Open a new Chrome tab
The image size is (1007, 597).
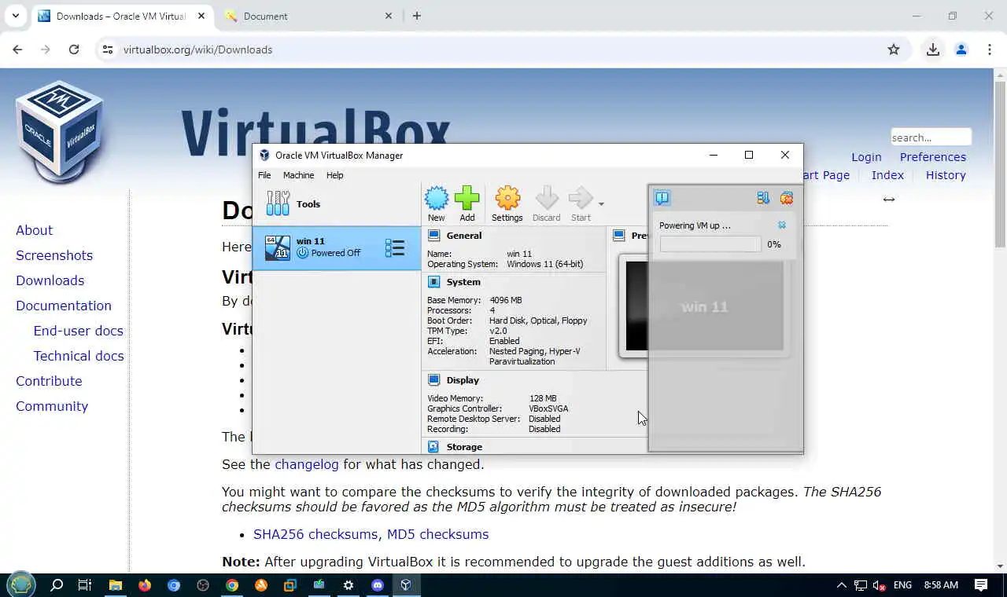pyautogui.click(x=417, y=16)
